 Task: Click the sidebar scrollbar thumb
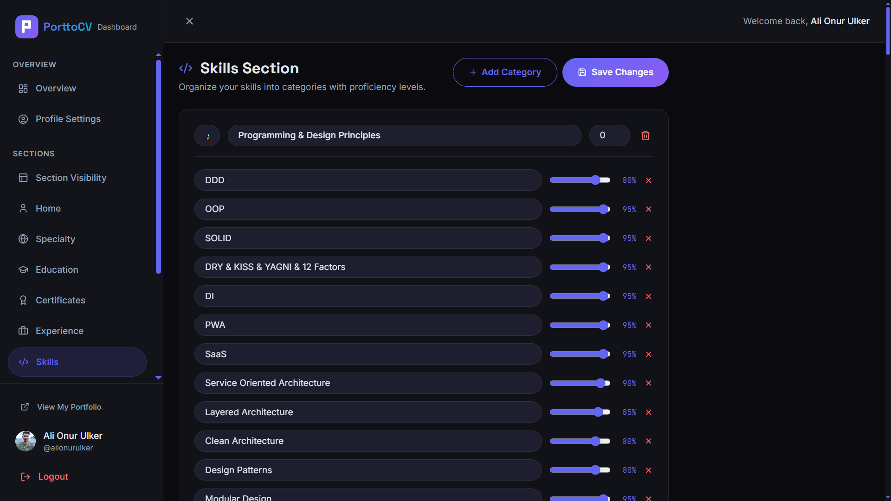(x=158, y=167)
